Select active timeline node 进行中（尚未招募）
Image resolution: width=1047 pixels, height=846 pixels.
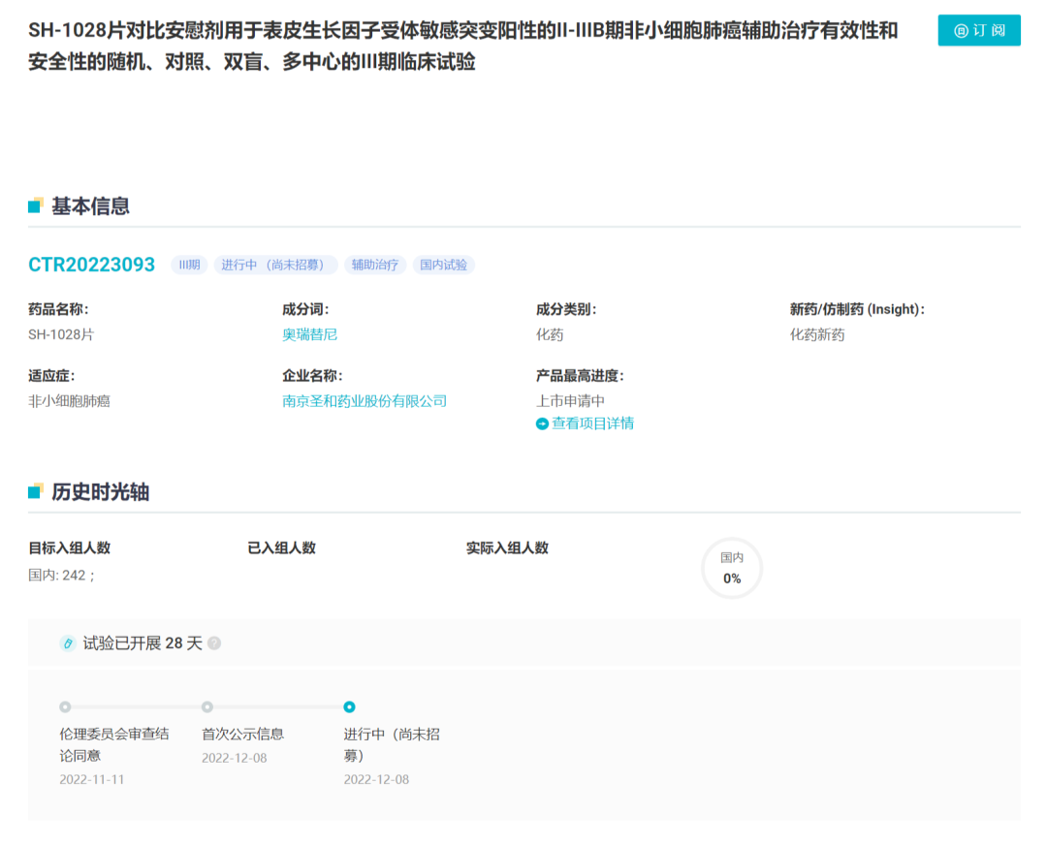pos(349,706)
